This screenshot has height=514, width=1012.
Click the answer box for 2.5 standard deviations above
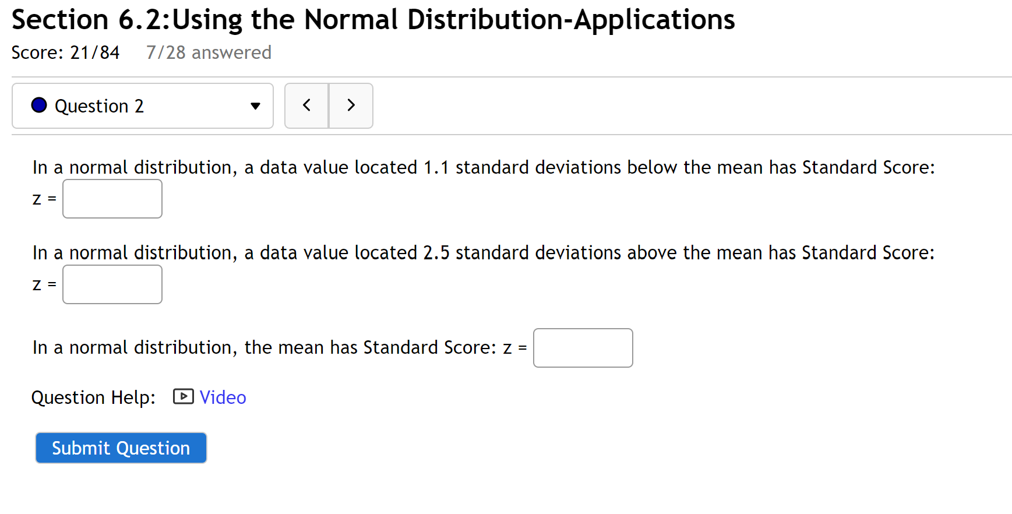click(x=112, y=284)
